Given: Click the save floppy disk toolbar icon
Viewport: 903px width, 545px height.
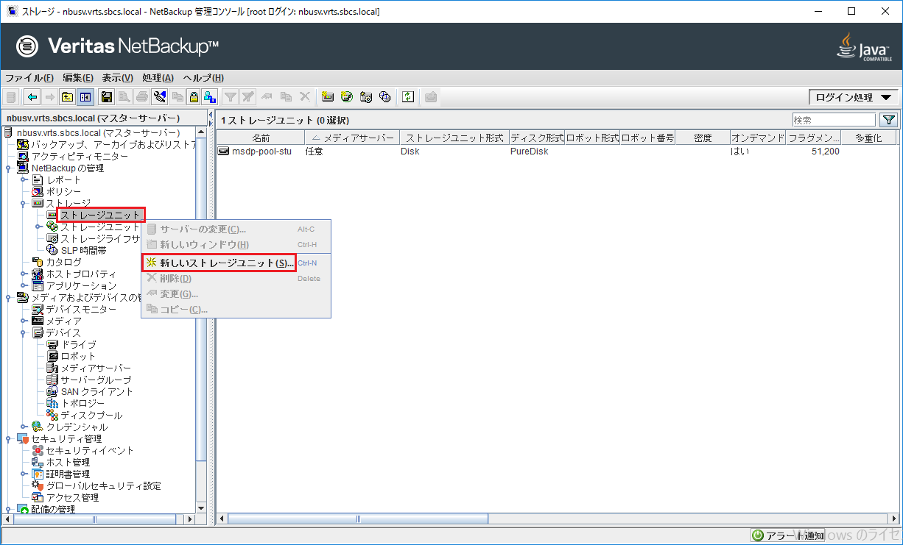Looking at the screenshot, I should 106,97.
